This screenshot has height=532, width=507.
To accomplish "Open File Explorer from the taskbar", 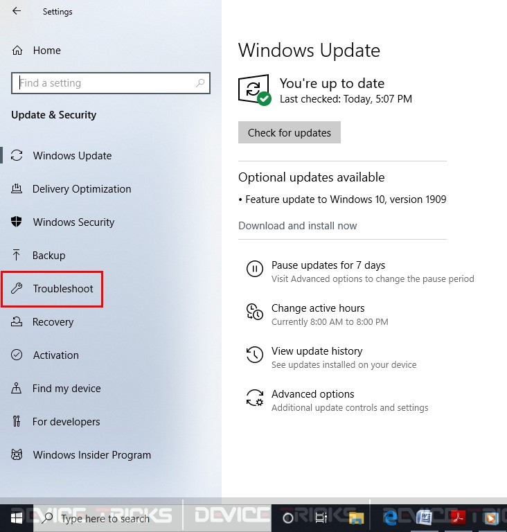I will tap(356, 518).
